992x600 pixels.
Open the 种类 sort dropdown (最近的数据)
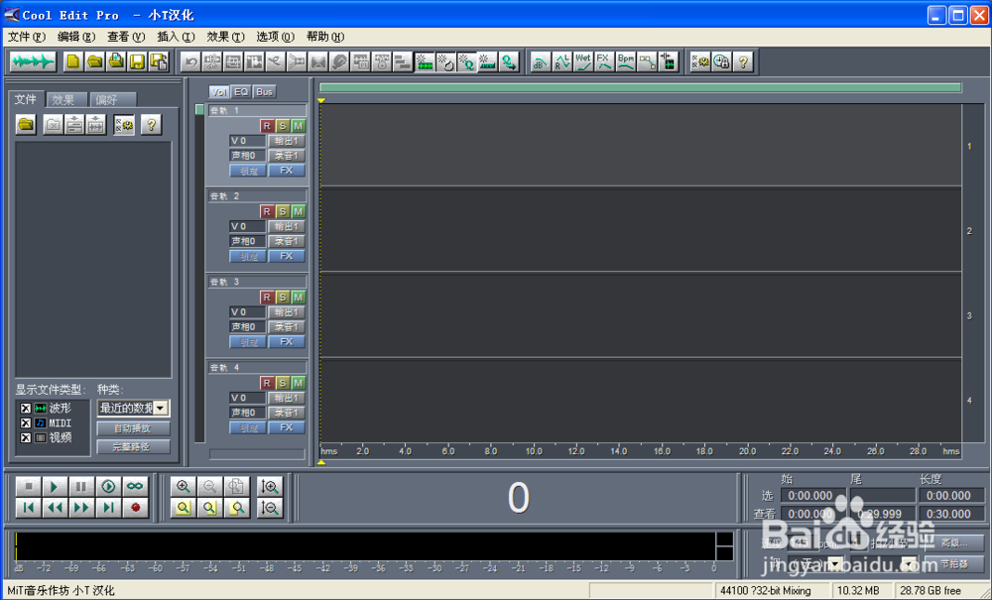coord(161,408)
